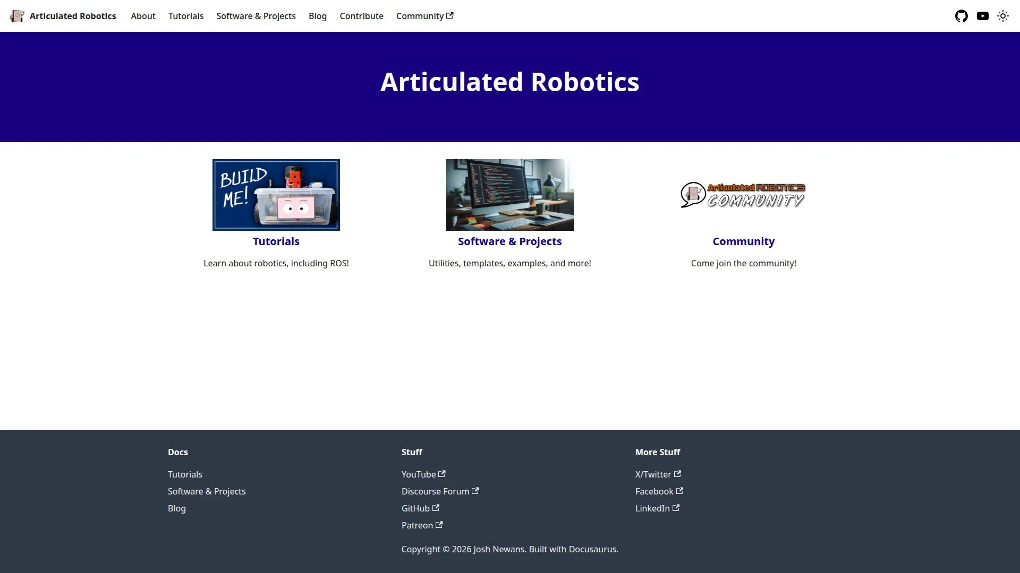This screenshot has height=573, width=1020.
Task: Click the external-link icon beside footer GitHub
Action: point(436,508)
